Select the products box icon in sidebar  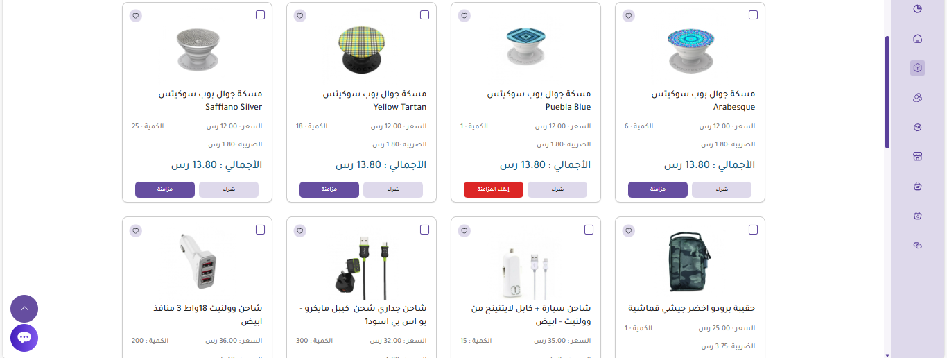coord(918,68)
